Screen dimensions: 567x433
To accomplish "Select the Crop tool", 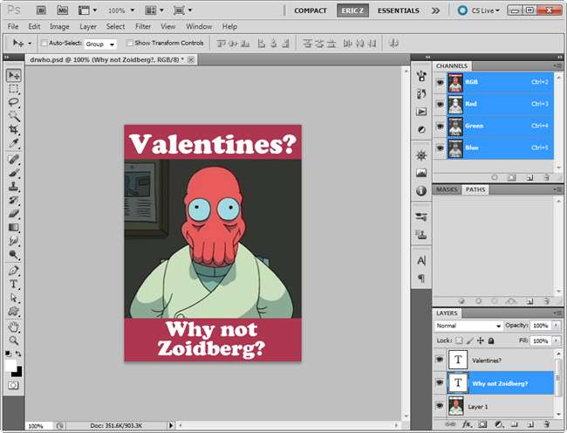I will pyautogui.click(x=14, y=128).
